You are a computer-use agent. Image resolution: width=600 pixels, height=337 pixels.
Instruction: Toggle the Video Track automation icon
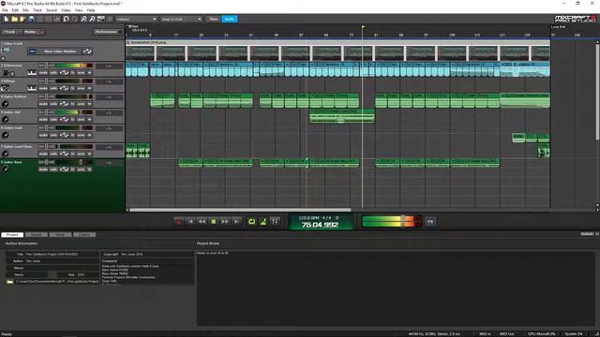pyautogui.click(x=87, y=51)
